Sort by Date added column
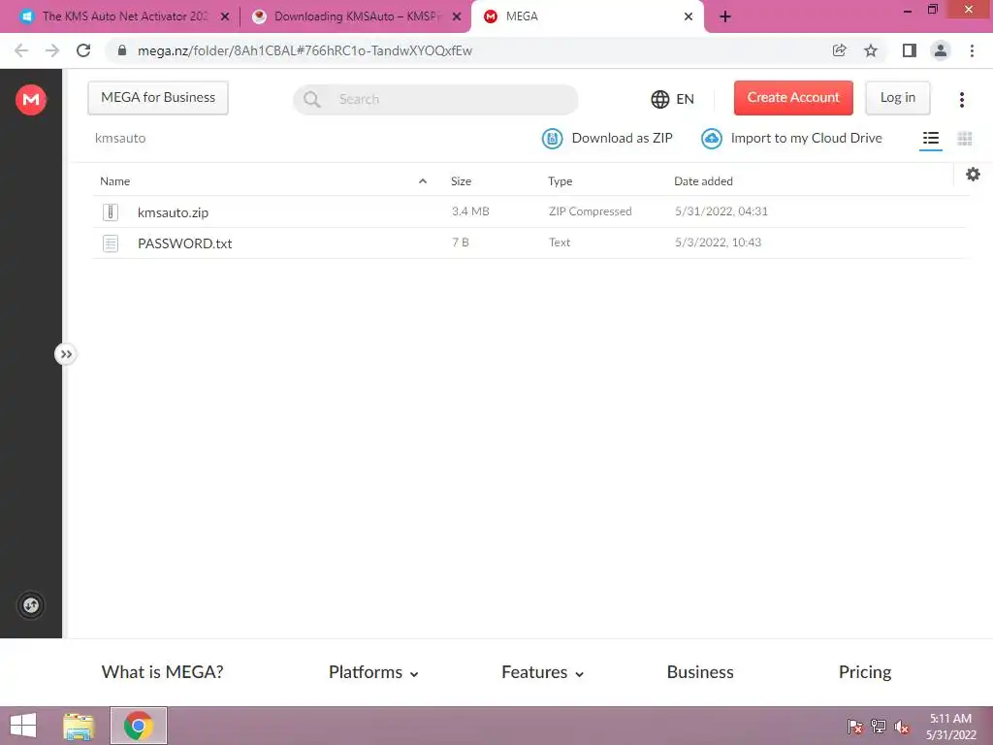 703,181
